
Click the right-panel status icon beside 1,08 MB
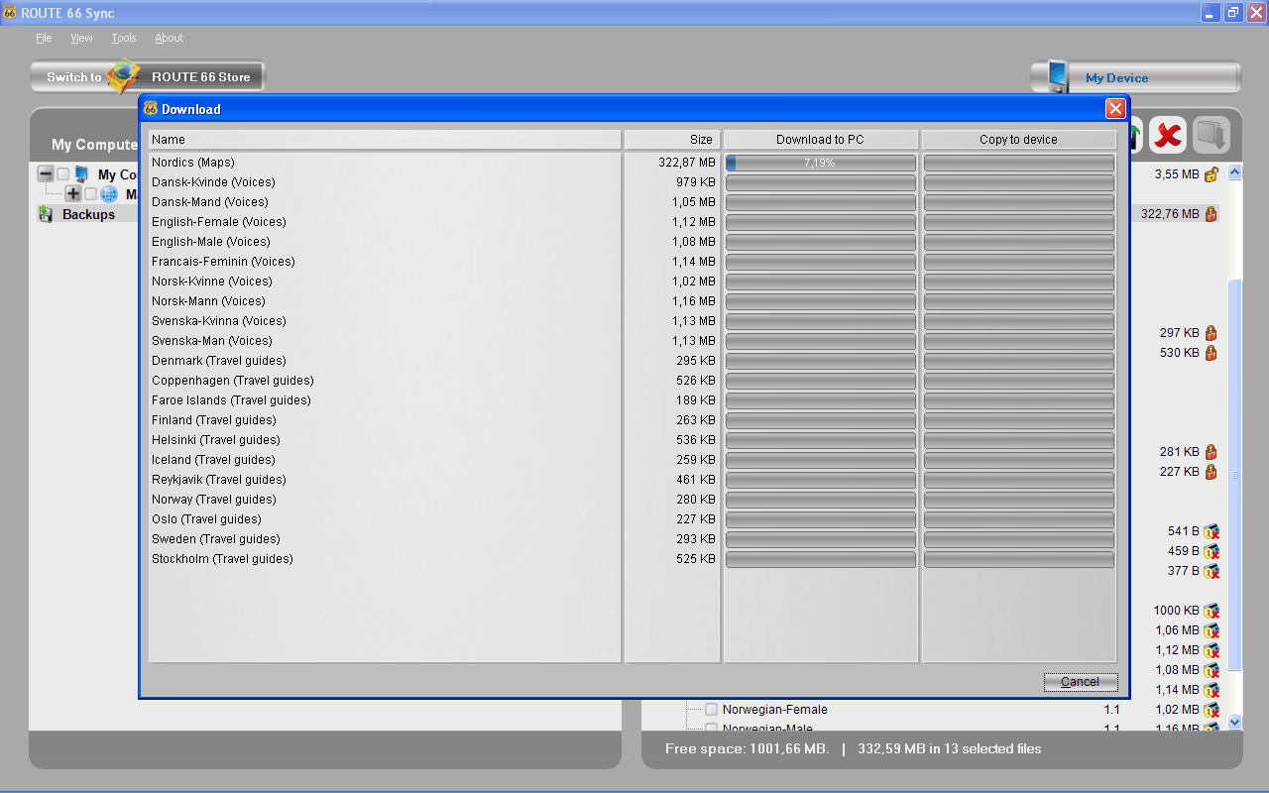(1211, 670)
